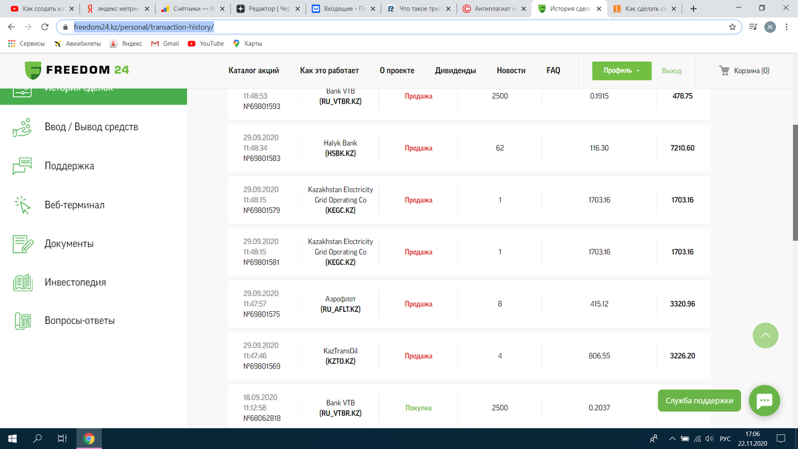Click the People icon in the taskbar
Screen dimensions: 798x449
pyautogui.click(x=654, y=439)
